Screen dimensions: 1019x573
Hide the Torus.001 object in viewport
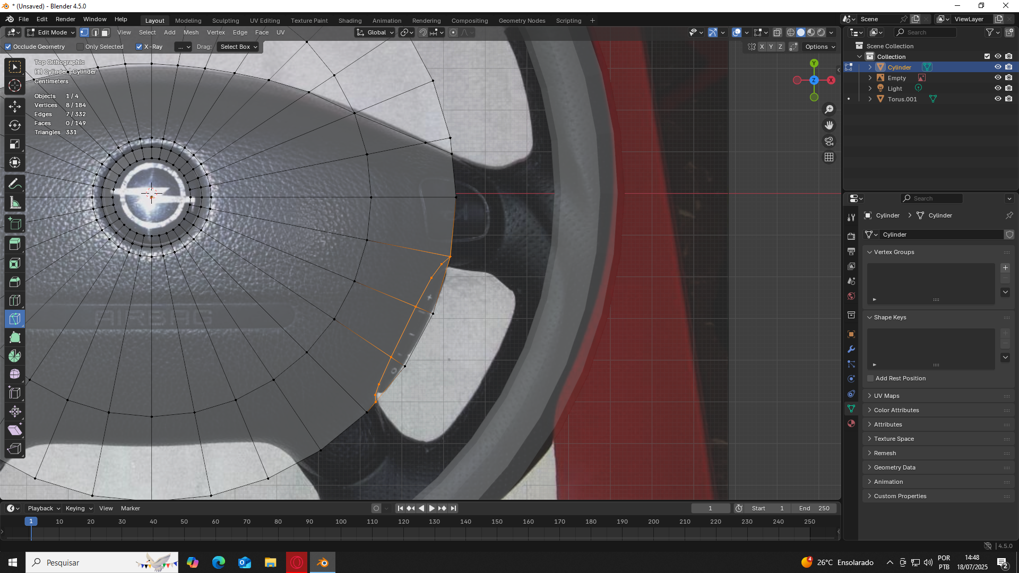coord(997,99)
